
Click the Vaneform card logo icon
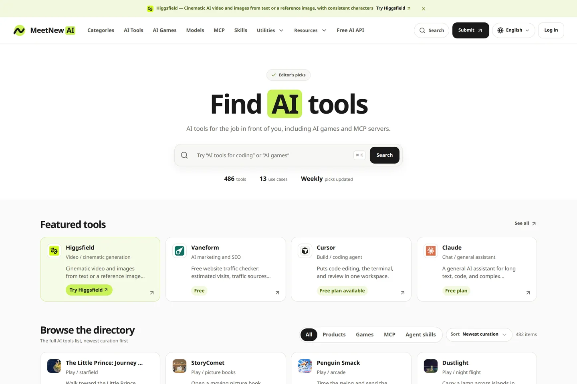tap(180, 251)
